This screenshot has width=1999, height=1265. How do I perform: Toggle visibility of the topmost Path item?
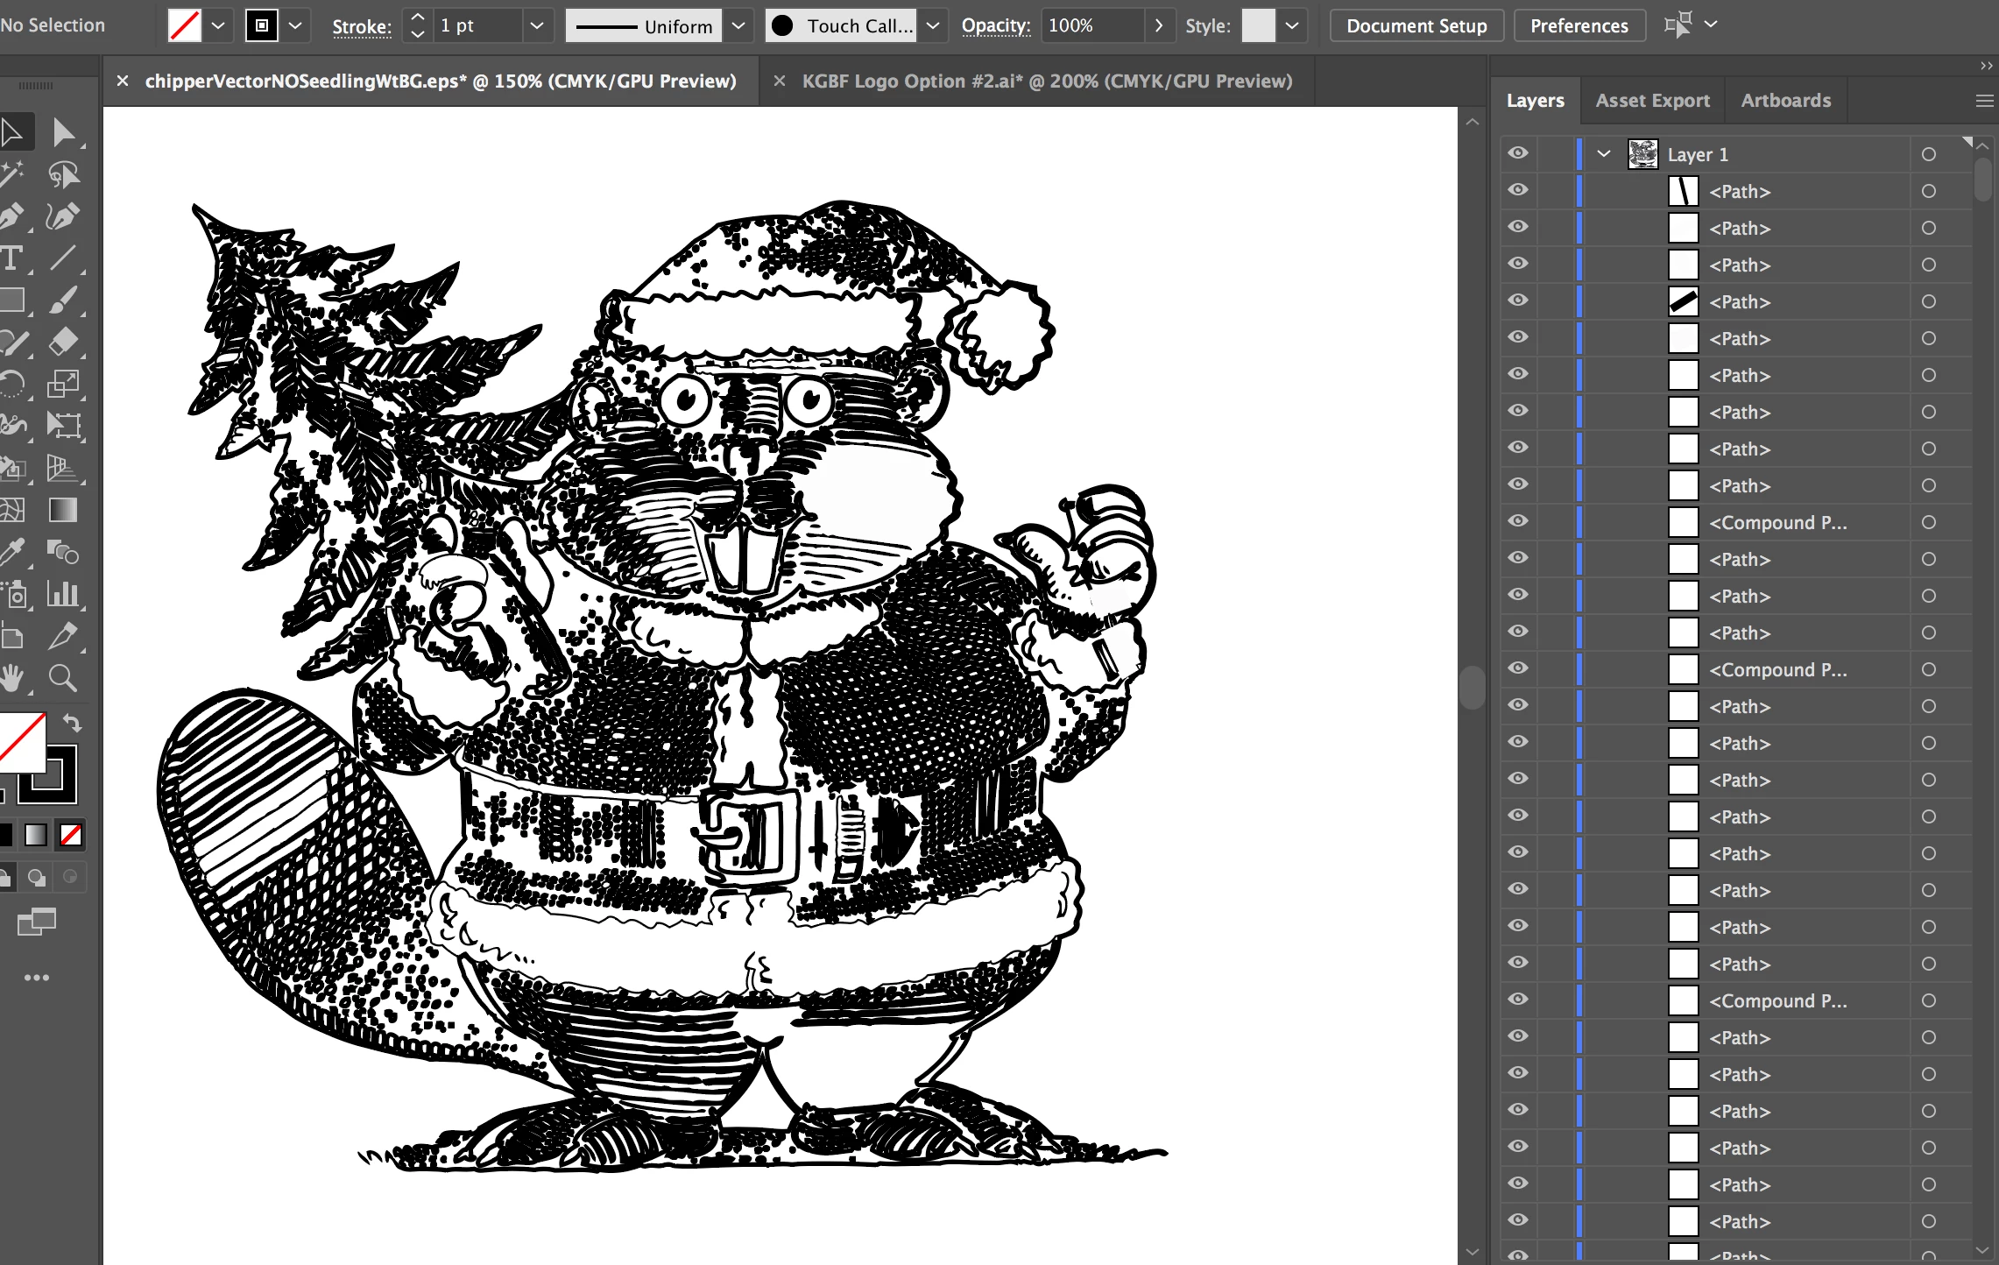pos(1518,190)
